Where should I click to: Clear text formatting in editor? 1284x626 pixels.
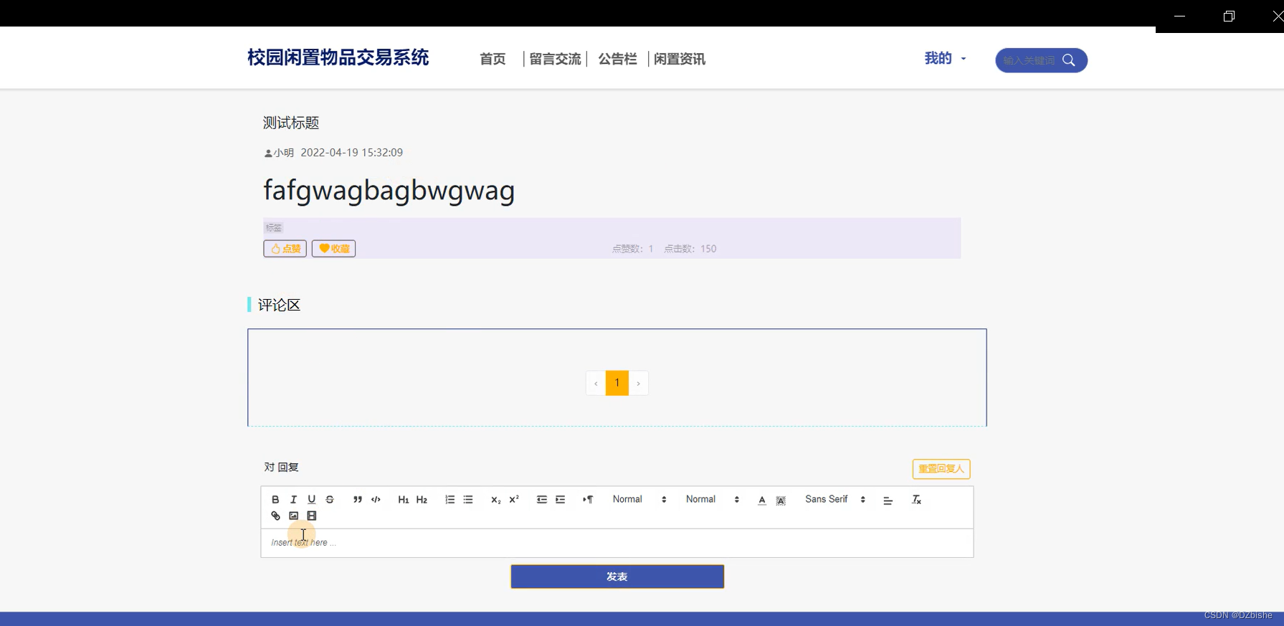(916, 500)
